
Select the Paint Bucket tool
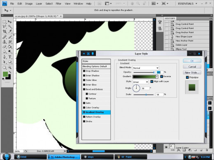(x=9, y=47)
